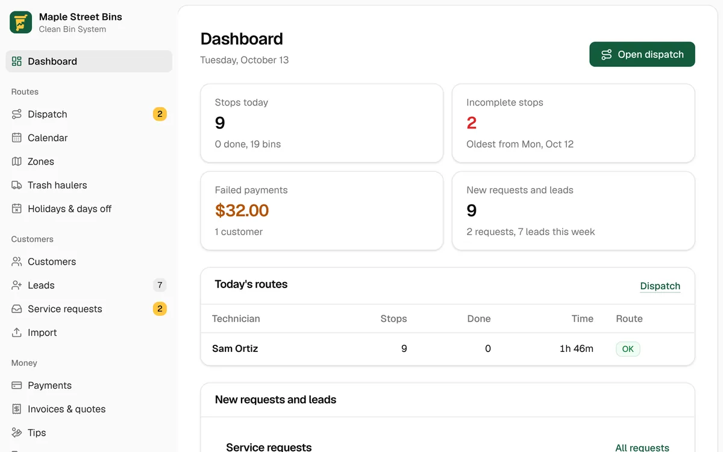
Task: Open Holidays & days off
Action: tap(89, 209)
